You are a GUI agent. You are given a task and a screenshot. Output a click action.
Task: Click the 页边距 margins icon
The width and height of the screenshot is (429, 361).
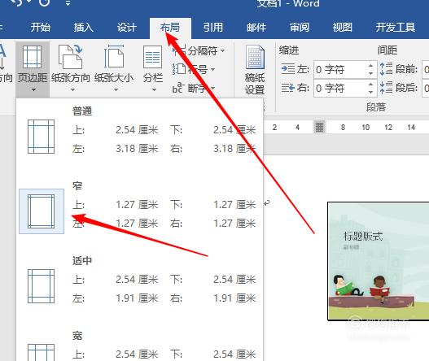click(x=33, y=57)
